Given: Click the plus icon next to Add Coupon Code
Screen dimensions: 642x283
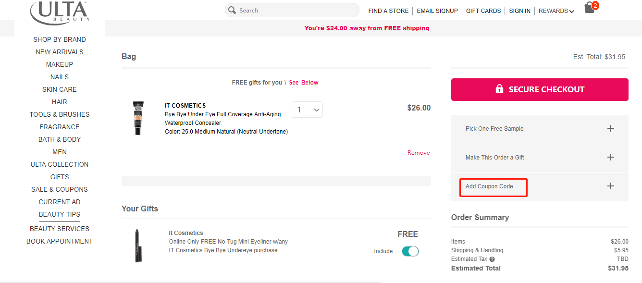Looking at the screenshot, I should [x=611, y=186].
